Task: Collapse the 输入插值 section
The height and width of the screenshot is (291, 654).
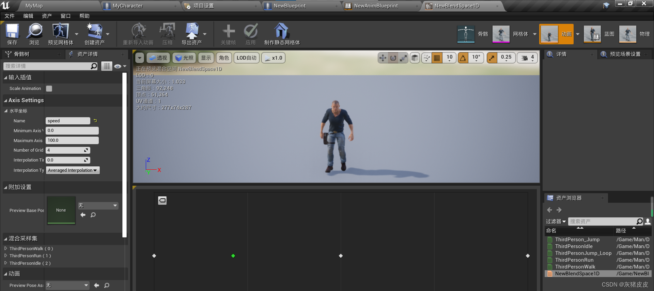Action: pyautogui.click(x=5, y=78)
